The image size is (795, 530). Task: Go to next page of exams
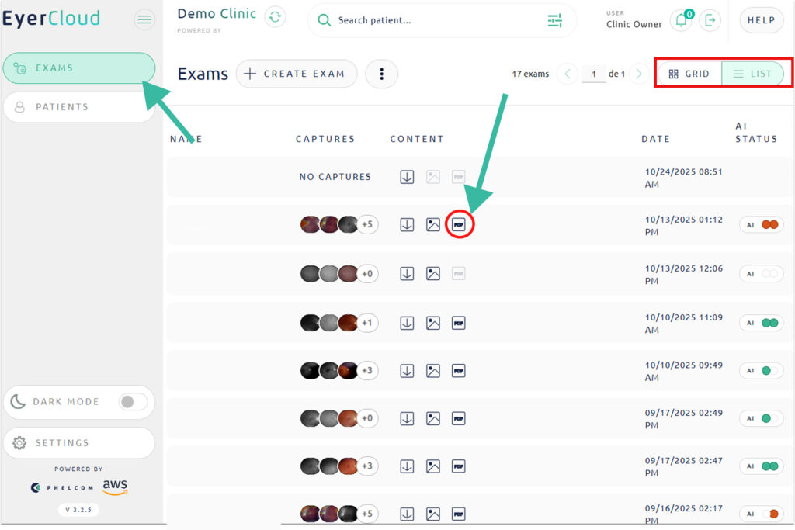coord(639,74)
